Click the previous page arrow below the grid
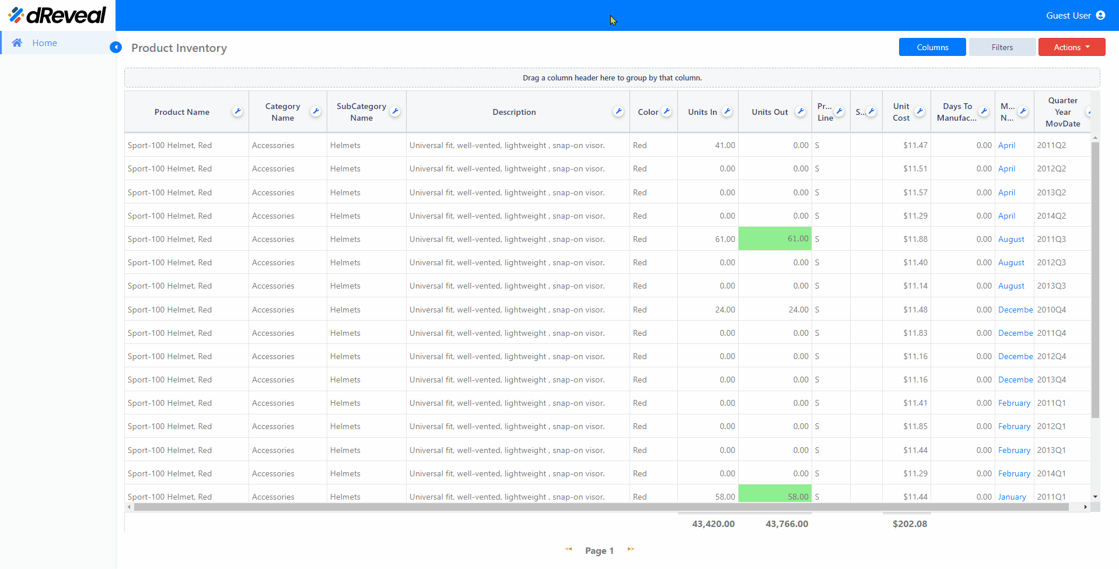The width and height of the screenshot is (1119, 569). coord(568,549)
